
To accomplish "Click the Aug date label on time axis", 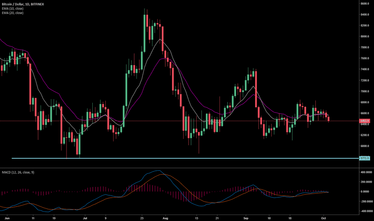I will pos(165,218).
